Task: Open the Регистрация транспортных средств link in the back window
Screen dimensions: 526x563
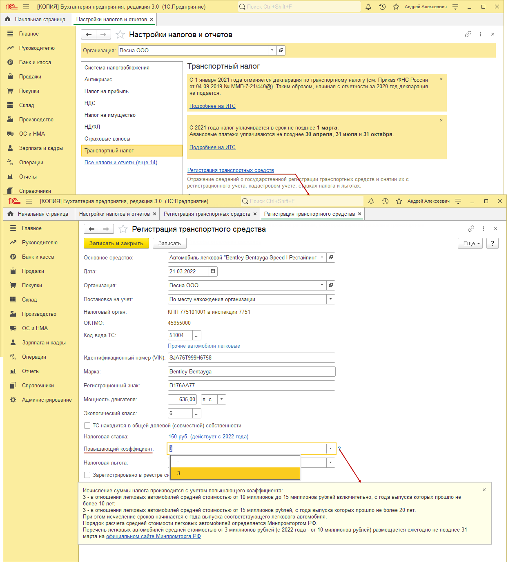Action: 231,170
